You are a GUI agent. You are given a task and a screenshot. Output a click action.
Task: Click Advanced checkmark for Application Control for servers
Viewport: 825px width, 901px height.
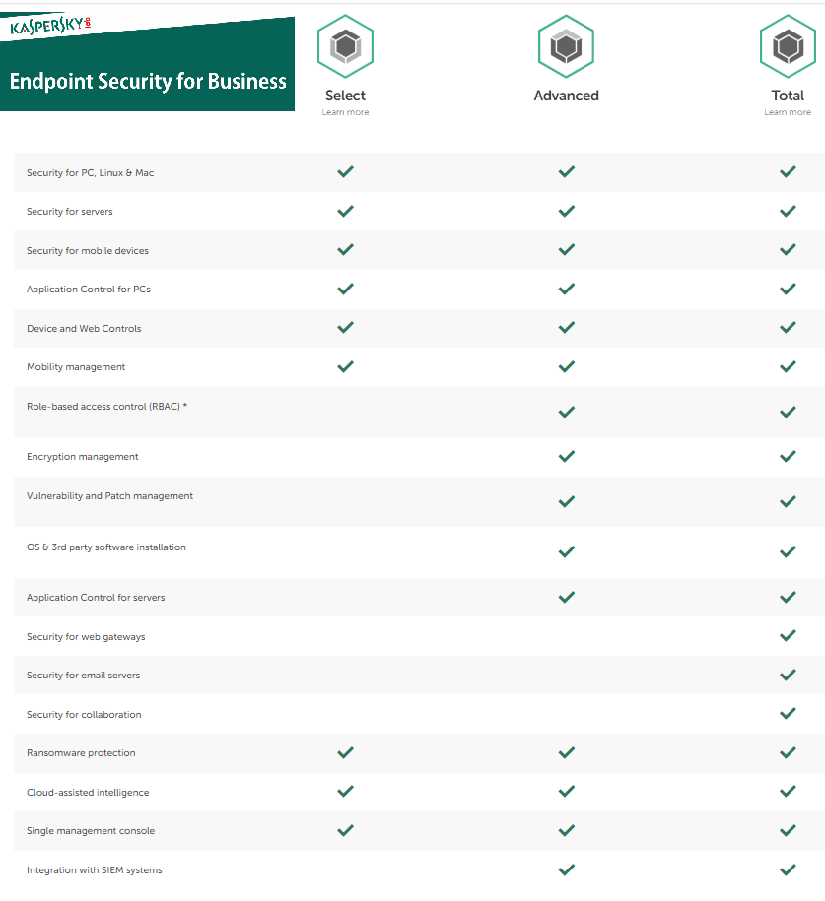566,597
